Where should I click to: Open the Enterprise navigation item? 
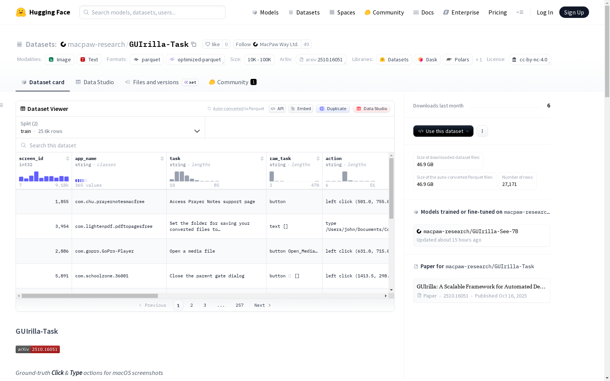click(x=461, y=12)
